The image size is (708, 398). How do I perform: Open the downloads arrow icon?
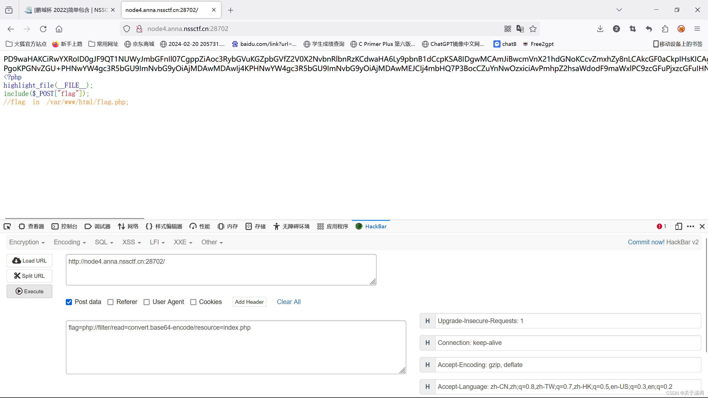click(600, 29)
